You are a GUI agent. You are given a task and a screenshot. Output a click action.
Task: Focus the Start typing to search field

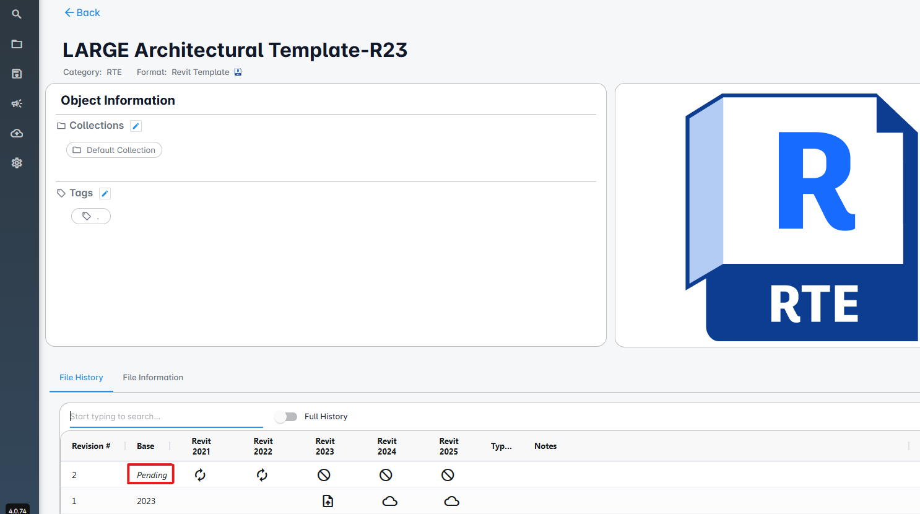(166, 416)
